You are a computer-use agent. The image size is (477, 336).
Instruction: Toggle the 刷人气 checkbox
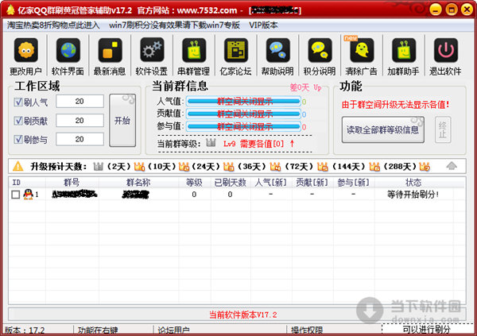click(19, 102)
